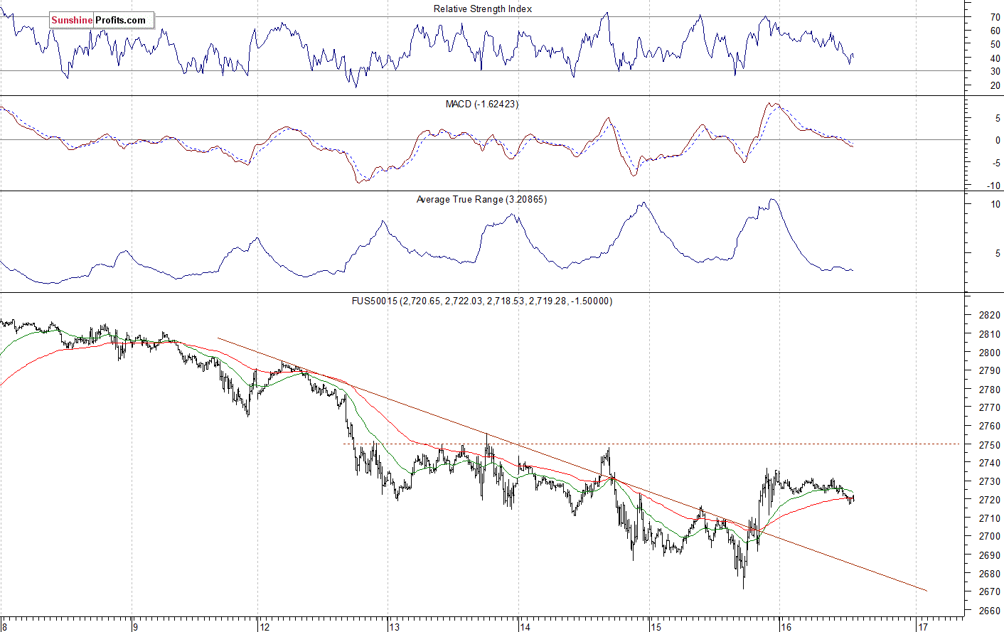Viewport: 1004px width, 632px height.
Task: Click the date label 12
Action: 265,627
